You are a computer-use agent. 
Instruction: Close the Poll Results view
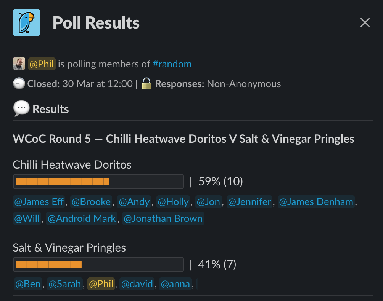365,22
